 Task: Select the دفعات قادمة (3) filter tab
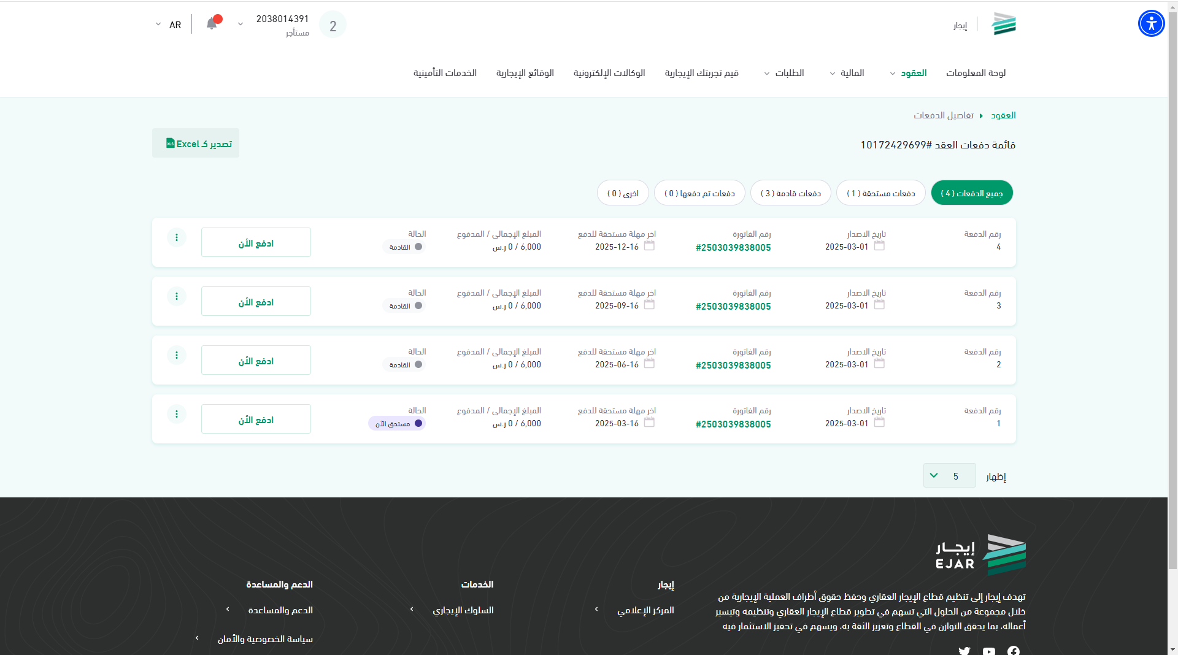click(790, 193)
